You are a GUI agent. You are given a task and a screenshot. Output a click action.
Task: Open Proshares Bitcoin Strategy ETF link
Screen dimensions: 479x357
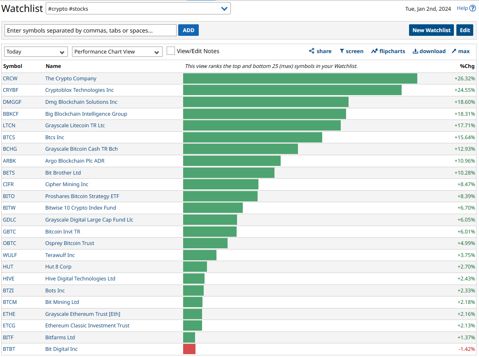click(x=82, y=196)
